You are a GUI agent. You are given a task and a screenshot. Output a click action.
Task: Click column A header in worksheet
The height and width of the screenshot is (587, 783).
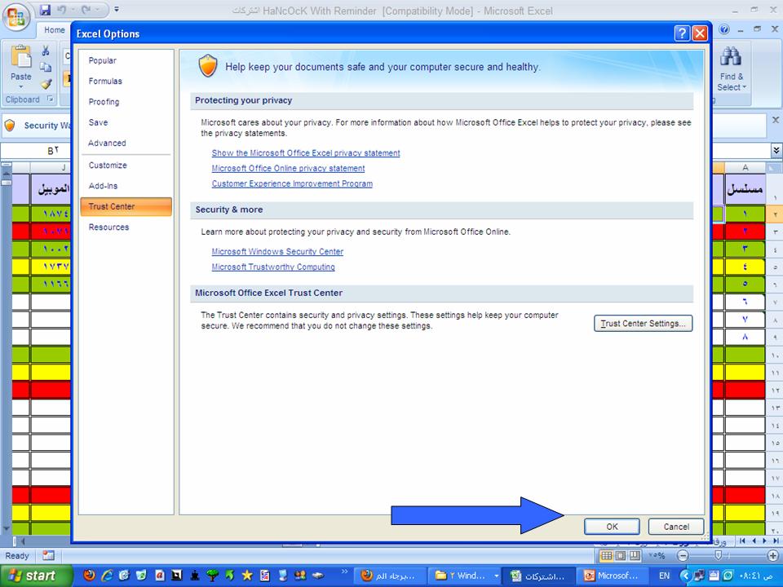[x=745, y=167]
